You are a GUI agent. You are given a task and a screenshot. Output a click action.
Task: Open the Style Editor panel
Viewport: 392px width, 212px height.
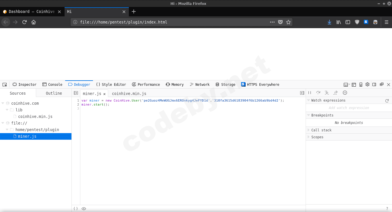click(111, 85)
